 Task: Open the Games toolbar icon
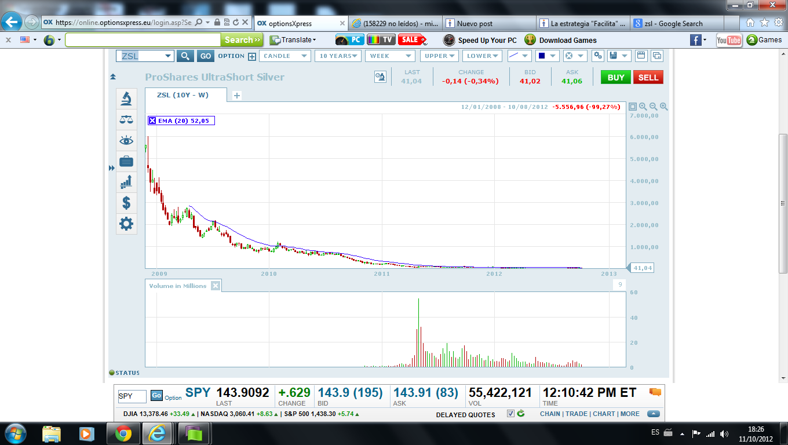click(764, 40)
